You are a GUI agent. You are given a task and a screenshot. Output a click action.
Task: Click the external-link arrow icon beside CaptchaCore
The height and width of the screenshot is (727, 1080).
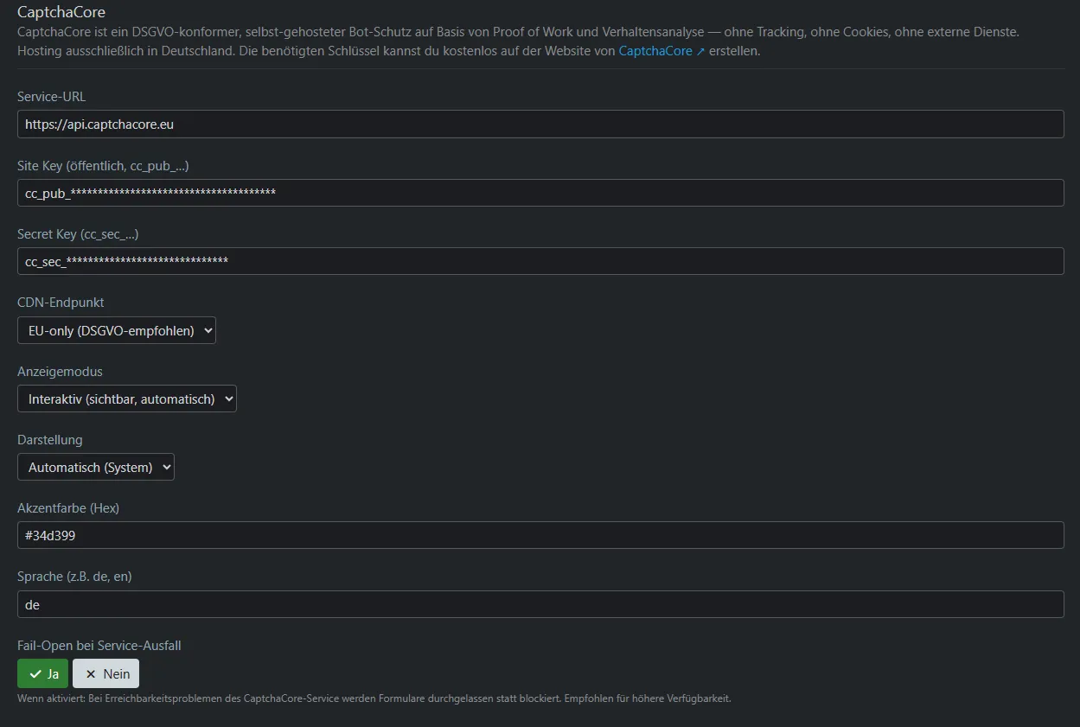click(700, 52)
